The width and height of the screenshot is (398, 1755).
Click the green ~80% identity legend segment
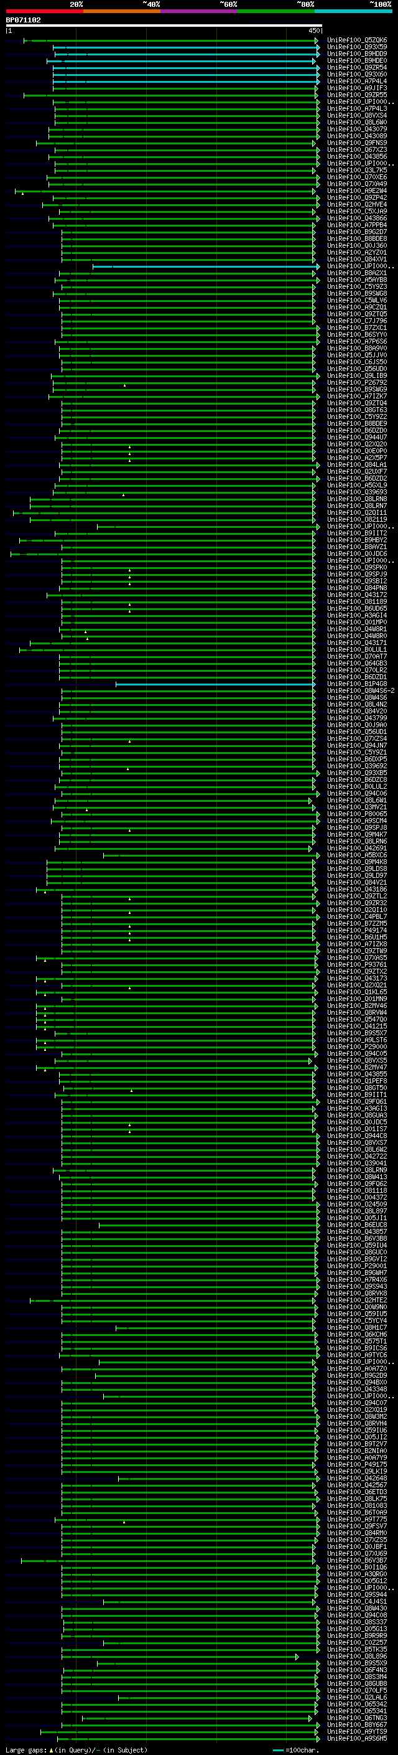(x=276, y=11)
